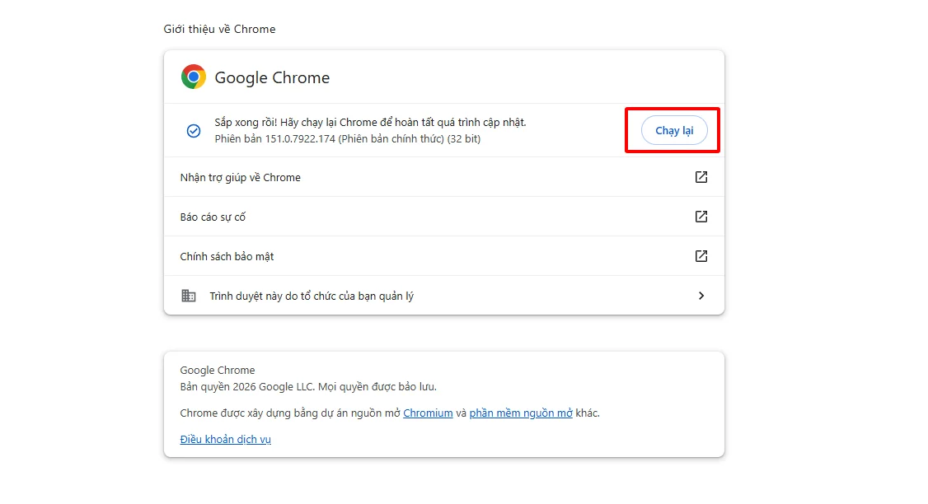
Task: Click the Google Chrome logo icon
Action: [x=194, y=77]
